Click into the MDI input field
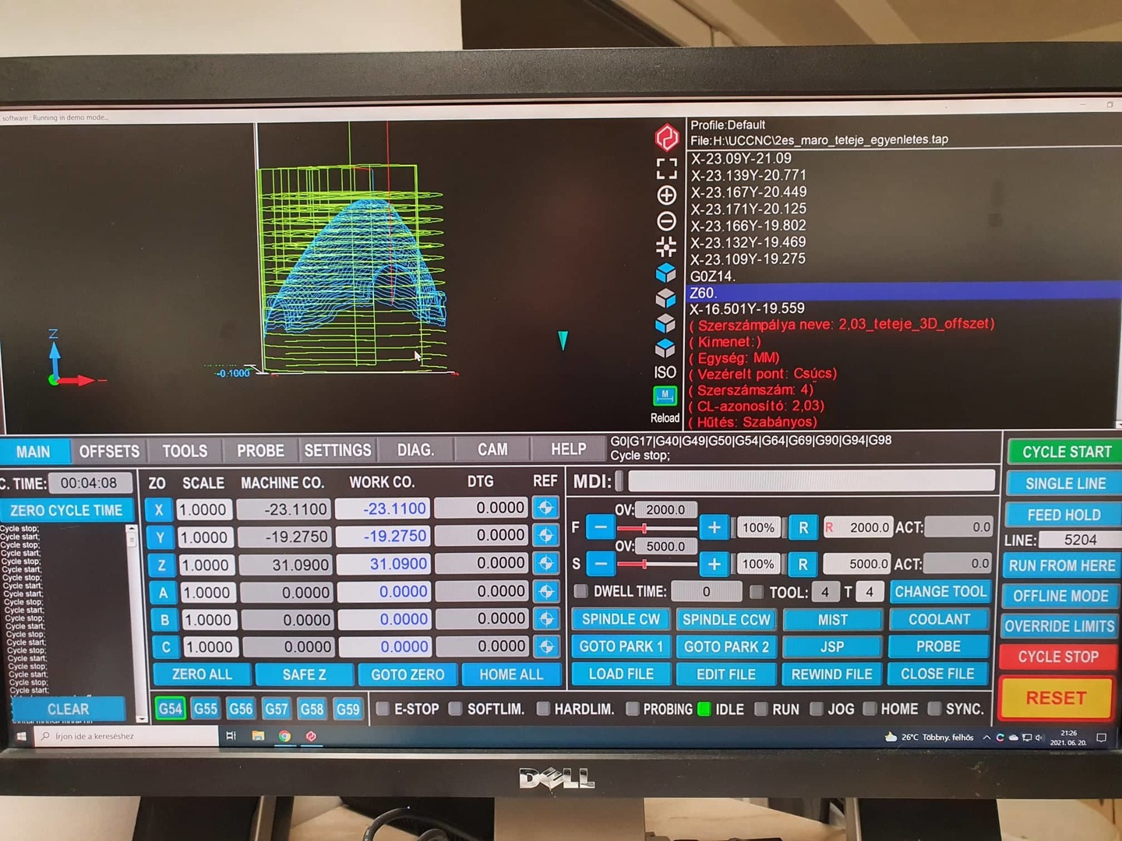 810,481
